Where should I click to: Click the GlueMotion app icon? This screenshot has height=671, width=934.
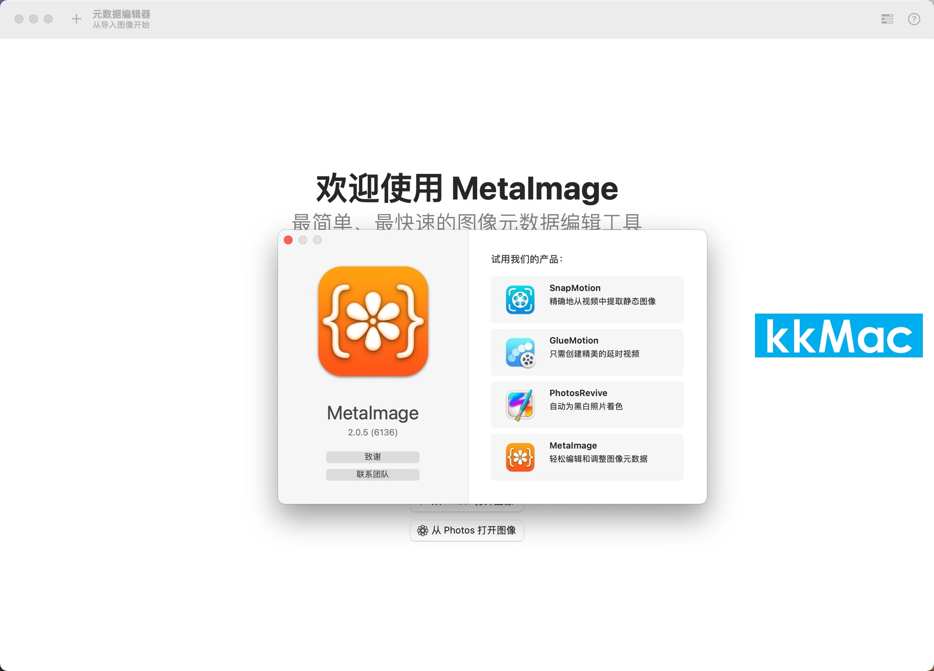[x=520, y=352]
